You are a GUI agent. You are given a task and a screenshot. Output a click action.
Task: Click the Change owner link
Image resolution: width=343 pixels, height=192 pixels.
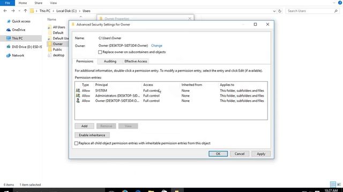click(x=156, y=45)
